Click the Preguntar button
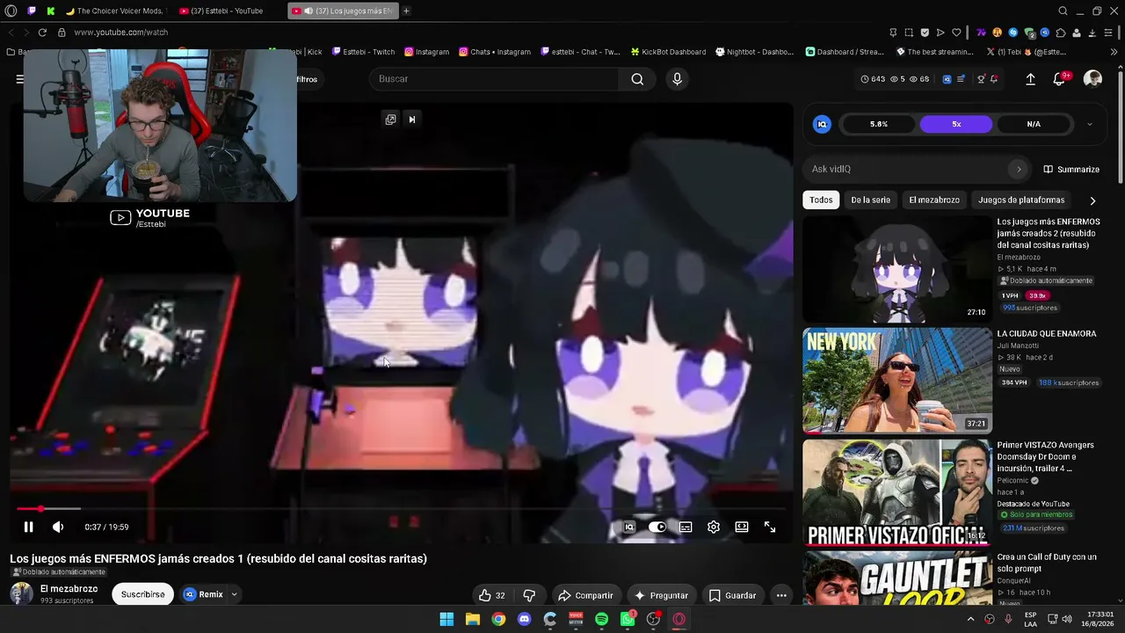 pos(662,595)
